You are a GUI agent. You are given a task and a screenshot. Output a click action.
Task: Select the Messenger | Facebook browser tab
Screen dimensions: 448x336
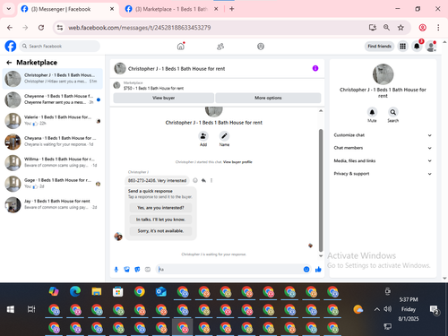68,9
